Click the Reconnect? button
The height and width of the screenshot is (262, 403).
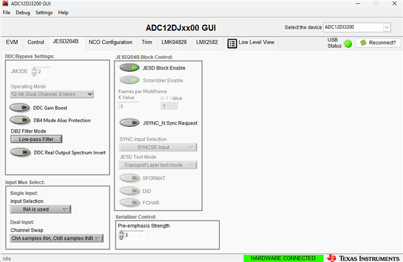click(x=378, y=43)
